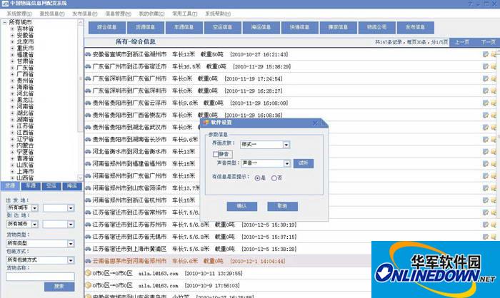Click the application logo in the title bar
Screen dimensions: 500x298
click(x=5, y=4)
